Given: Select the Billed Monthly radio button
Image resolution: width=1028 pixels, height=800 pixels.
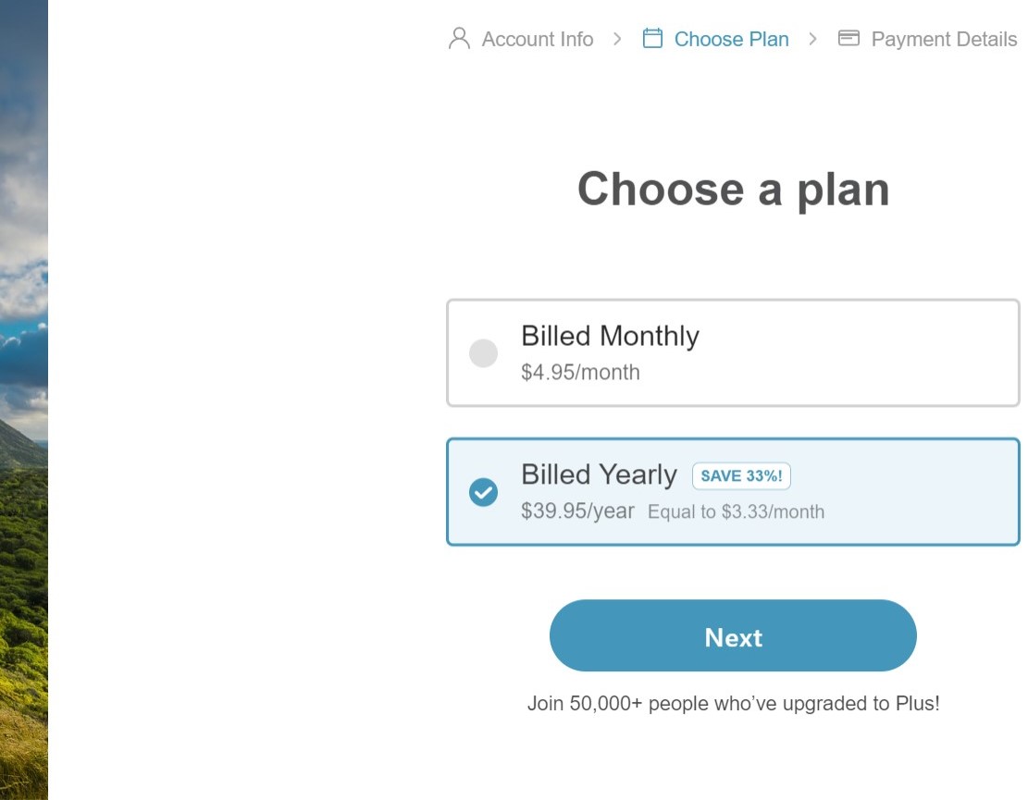Looking at the screenshot, I should pos(483,353).
